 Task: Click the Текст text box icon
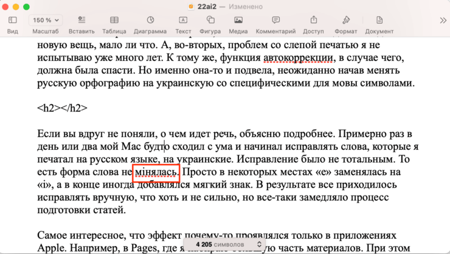(x=183, y=20)
